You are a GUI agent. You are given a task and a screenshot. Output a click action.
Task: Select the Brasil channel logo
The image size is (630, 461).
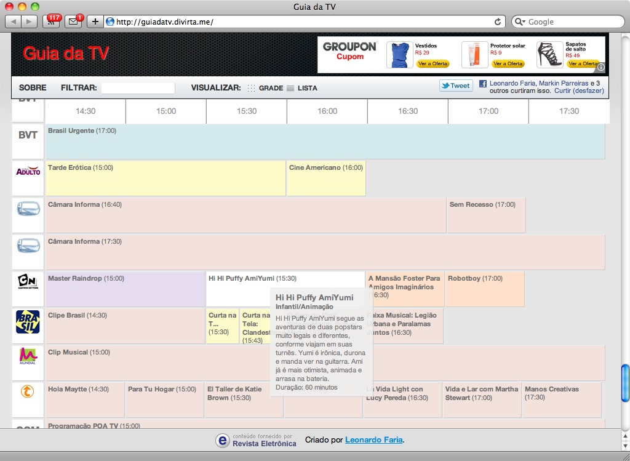[x=28, y=322]
